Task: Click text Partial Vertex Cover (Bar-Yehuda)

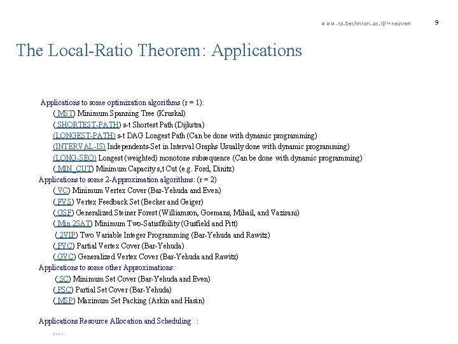Action: point(130,246)
